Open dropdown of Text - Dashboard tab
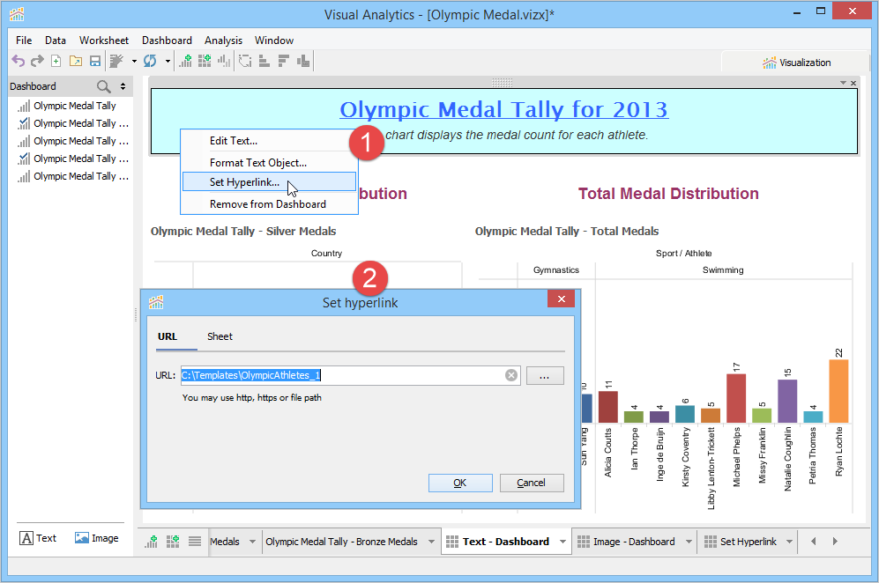This screenshot has width=879, height=583. pos(562,542)
